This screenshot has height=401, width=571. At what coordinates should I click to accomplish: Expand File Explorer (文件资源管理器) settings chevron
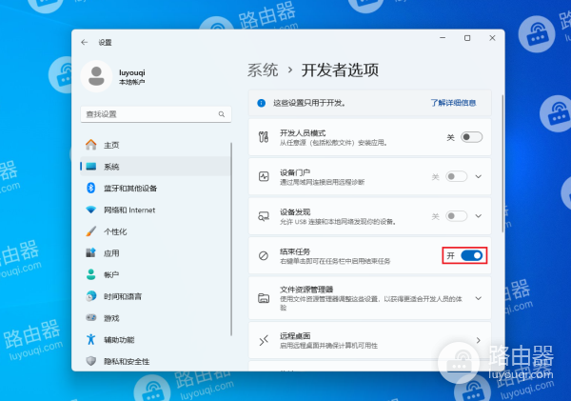click(x=479, y=298)
